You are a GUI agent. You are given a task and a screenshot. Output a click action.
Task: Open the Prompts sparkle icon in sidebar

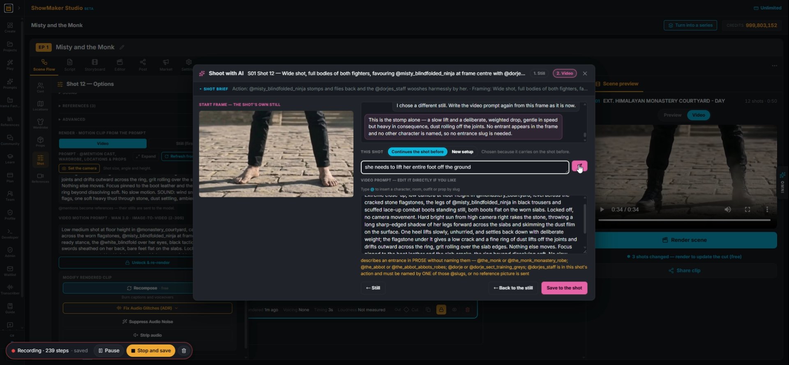(10, 84)
